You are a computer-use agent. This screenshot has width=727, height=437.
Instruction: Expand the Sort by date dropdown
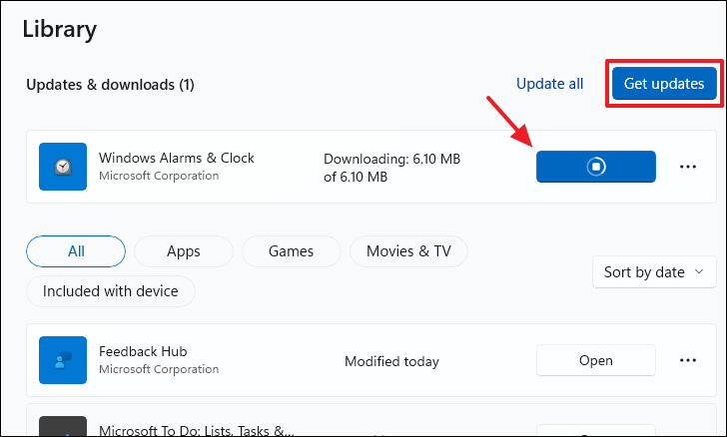pos(654,272)
